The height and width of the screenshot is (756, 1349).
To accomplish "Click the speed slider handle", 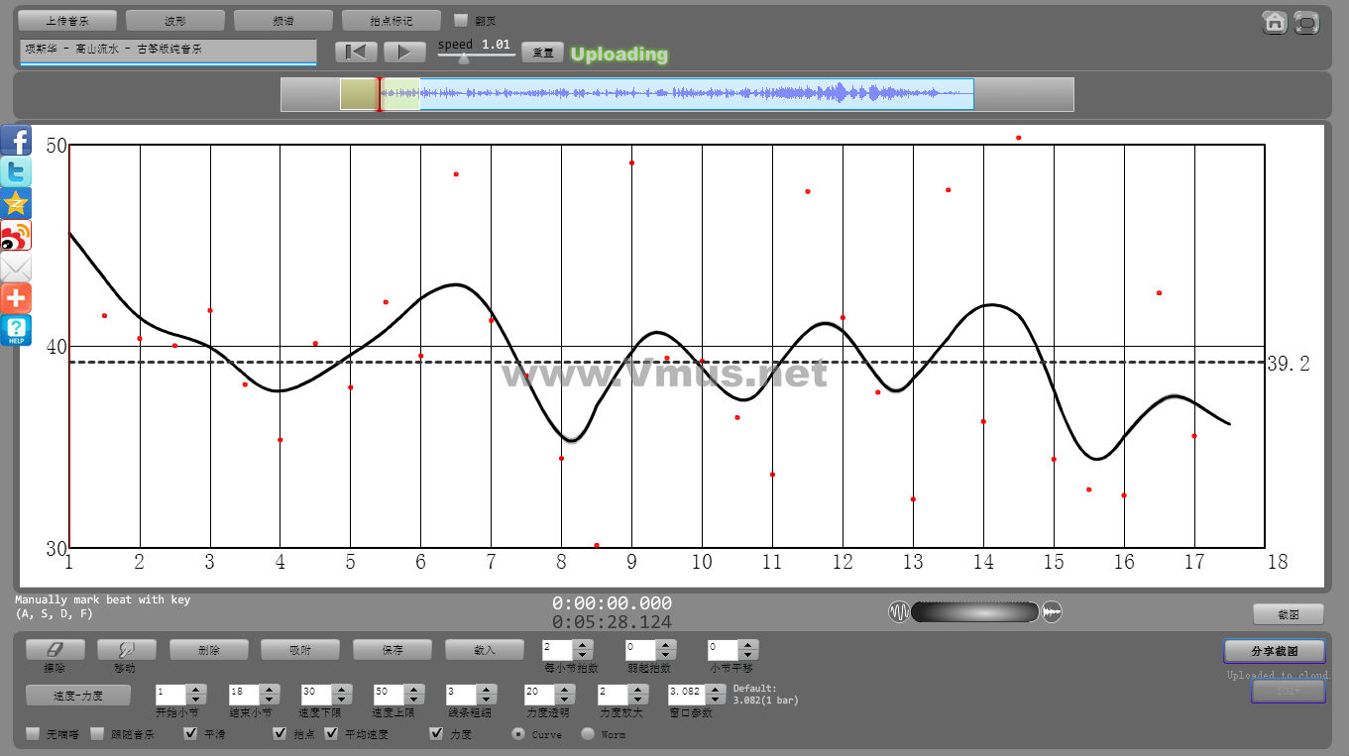I will [x=463, y=58].
